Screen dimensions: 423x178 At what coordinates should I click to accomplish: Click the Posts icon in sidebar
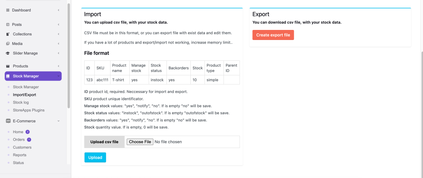(x=8, y=25)
